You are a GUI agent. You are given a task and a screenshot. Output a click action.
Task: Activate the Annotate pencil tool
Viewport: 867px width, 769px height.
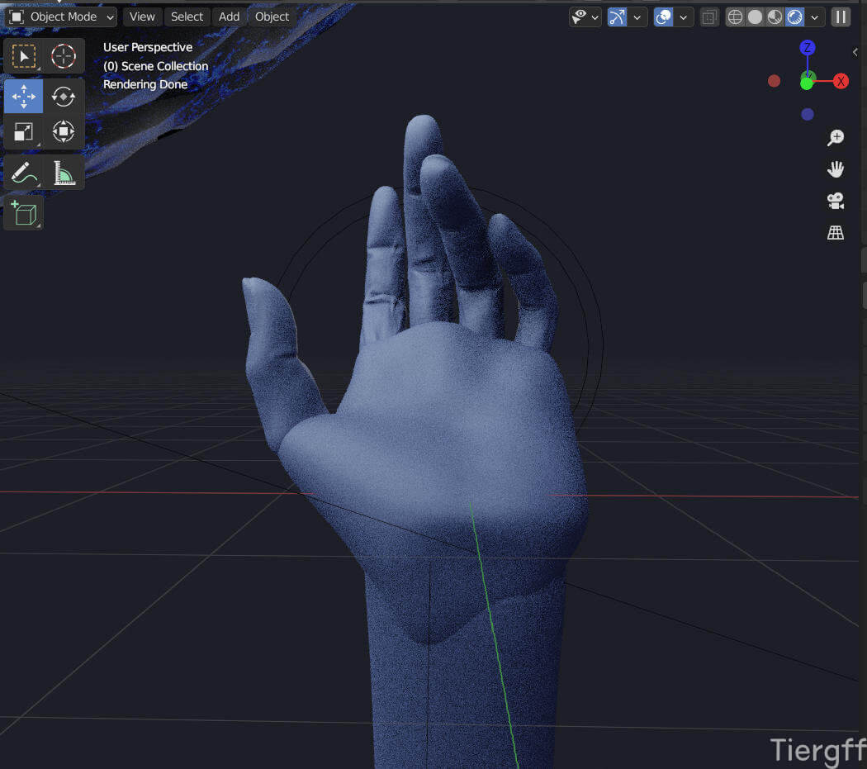tap(23, 173)
